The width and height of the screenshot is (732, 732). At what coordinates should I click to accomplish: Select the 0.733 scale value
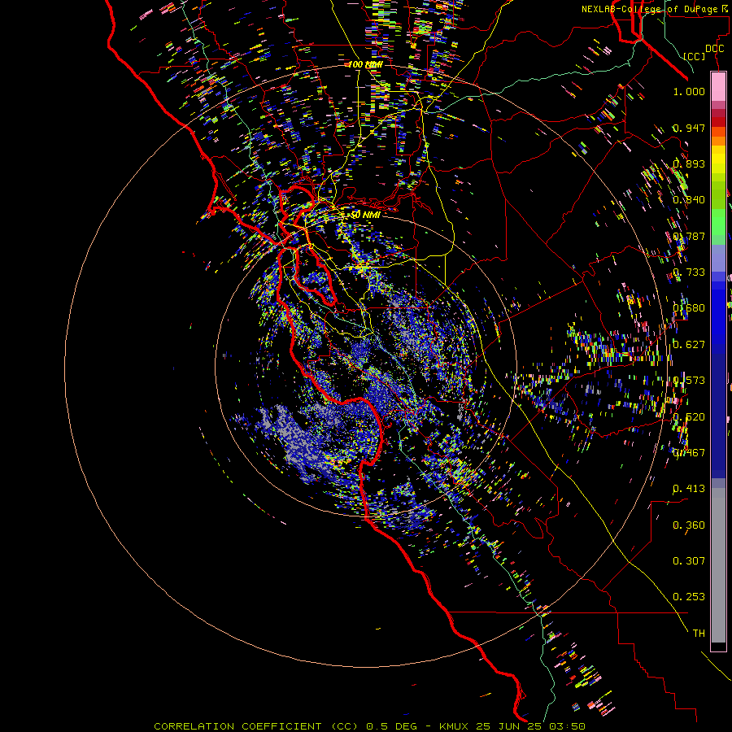tap(689, 272)
